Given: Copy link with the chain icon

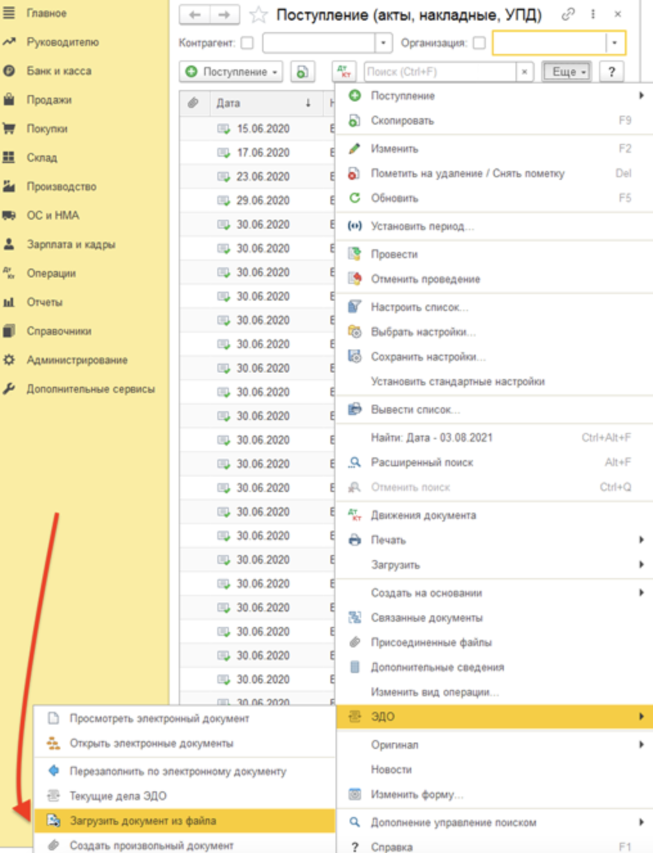Looking at the screenshot, I should [x=568, y=14].
